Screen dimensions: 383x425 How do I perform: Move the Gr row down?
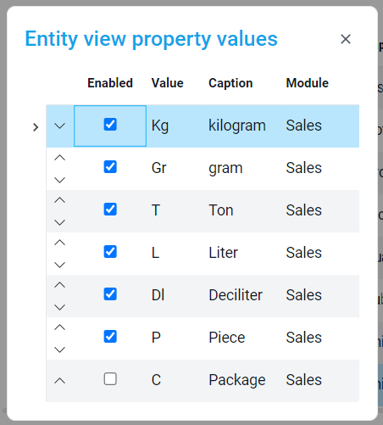[x=59, y=180]
